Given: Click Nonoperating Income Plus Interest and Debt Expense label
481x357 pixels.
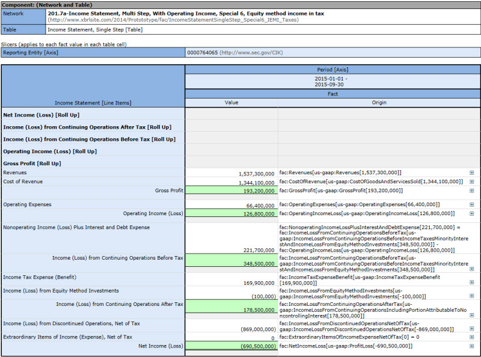Looking at the screenshot, I should [x=76, y=228].
